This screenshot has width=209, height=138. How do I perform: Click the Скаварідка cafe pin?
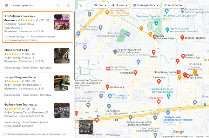[x=135, y=73]
